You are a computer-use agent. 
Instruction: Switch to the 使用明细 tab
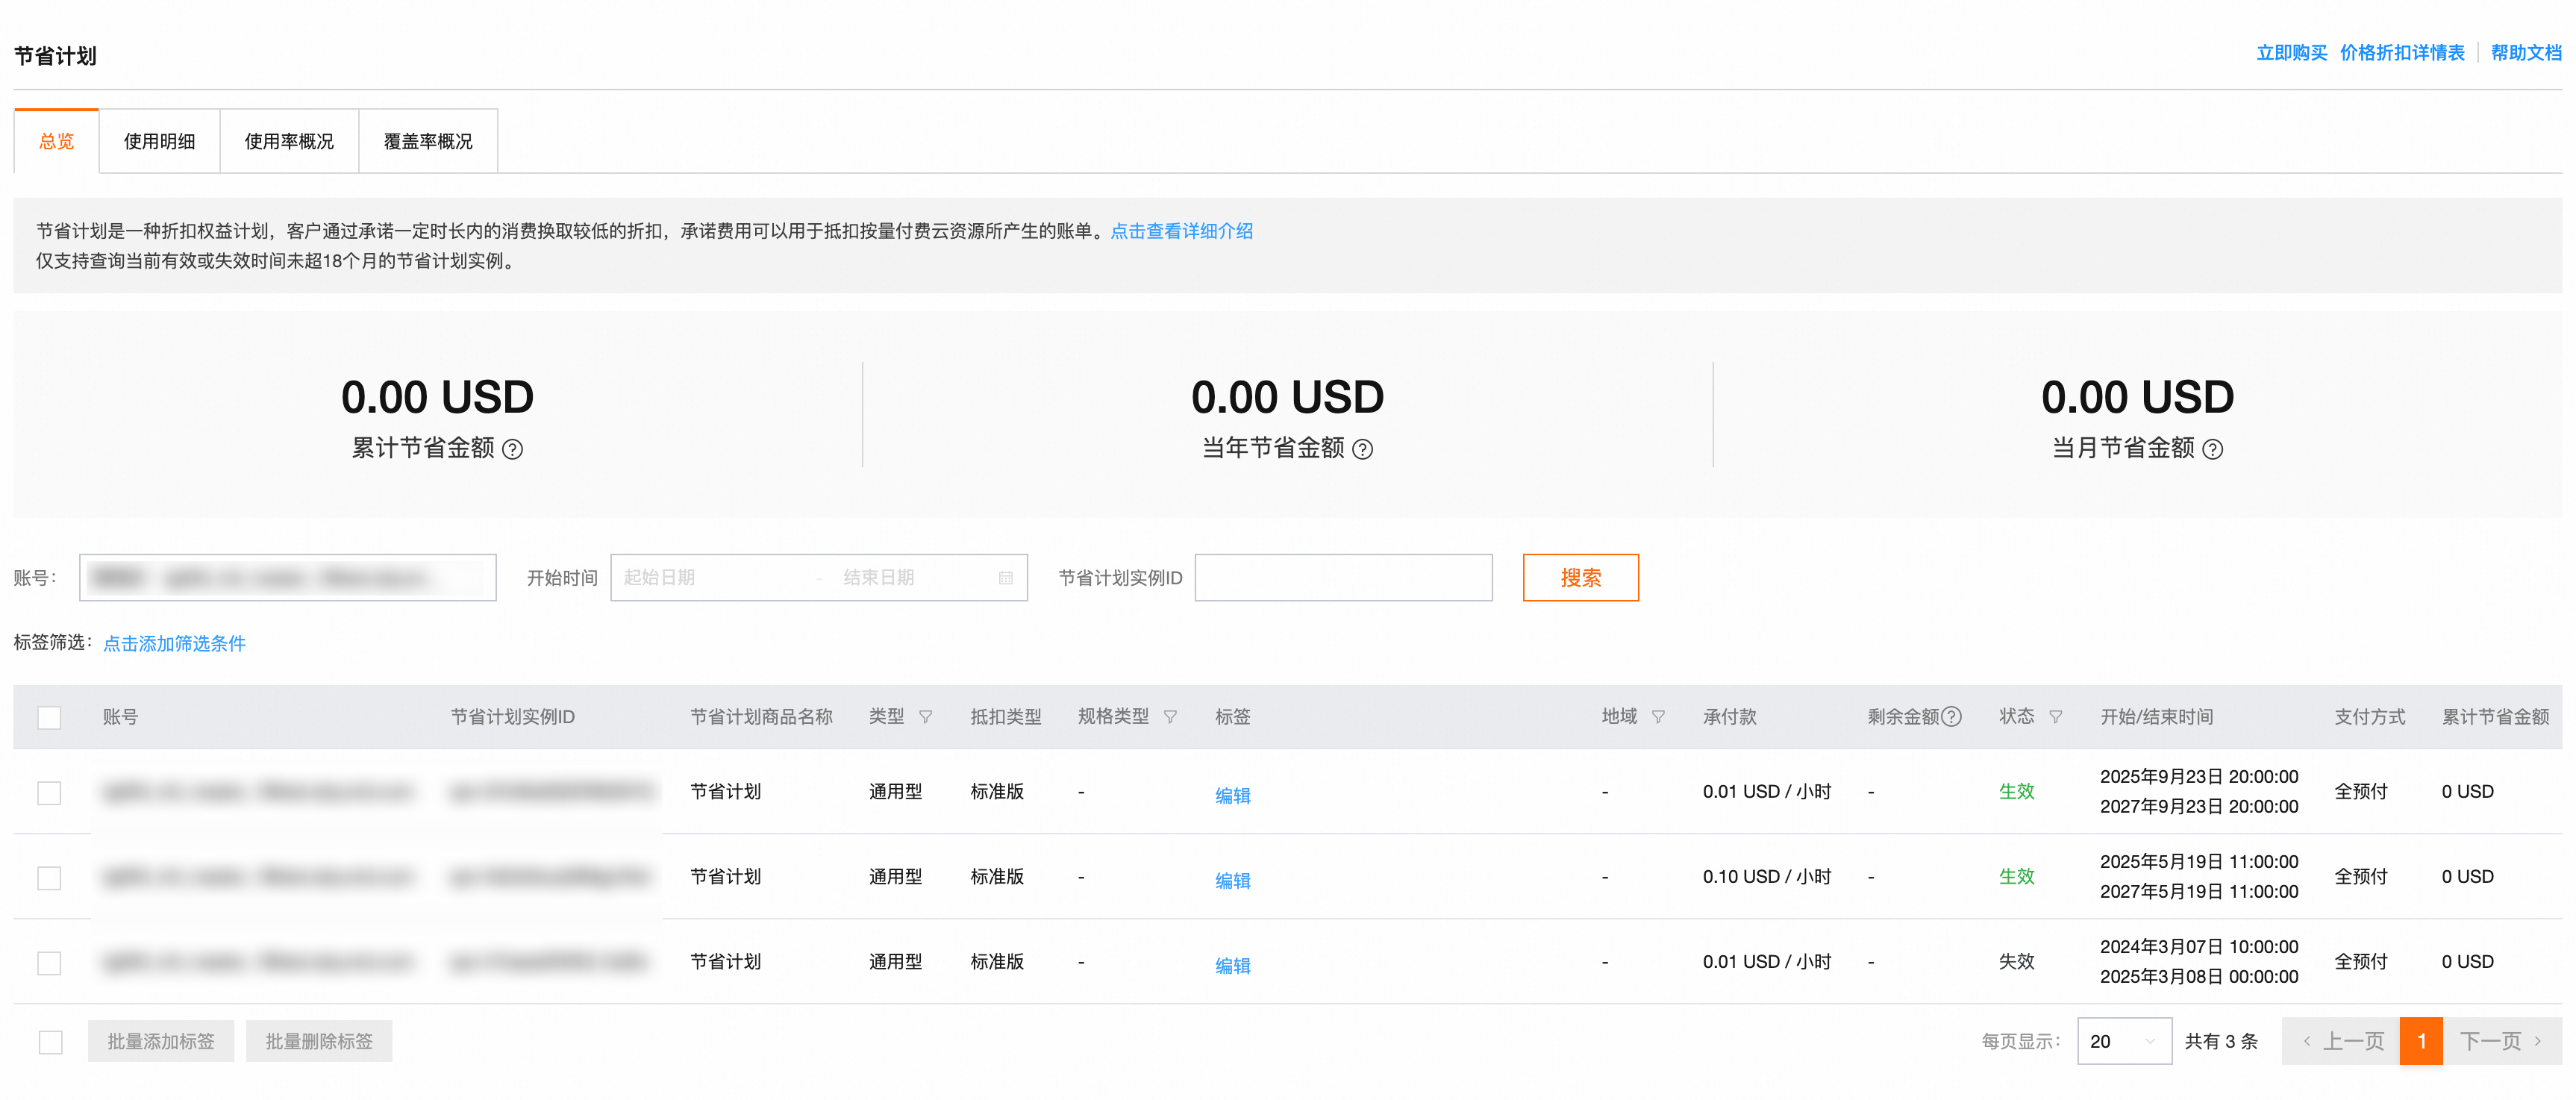click(159, 141)
